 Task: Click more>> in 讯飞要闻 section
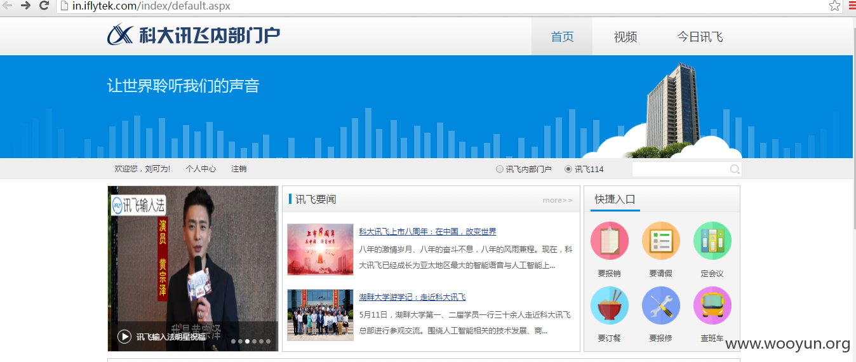(557, 200)
